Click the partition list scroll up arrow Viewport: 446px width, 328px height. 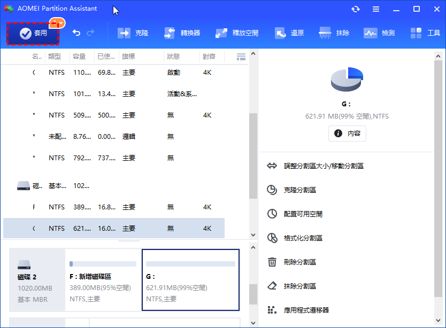253,53
